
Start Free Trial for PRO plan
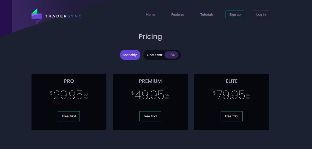69,116
